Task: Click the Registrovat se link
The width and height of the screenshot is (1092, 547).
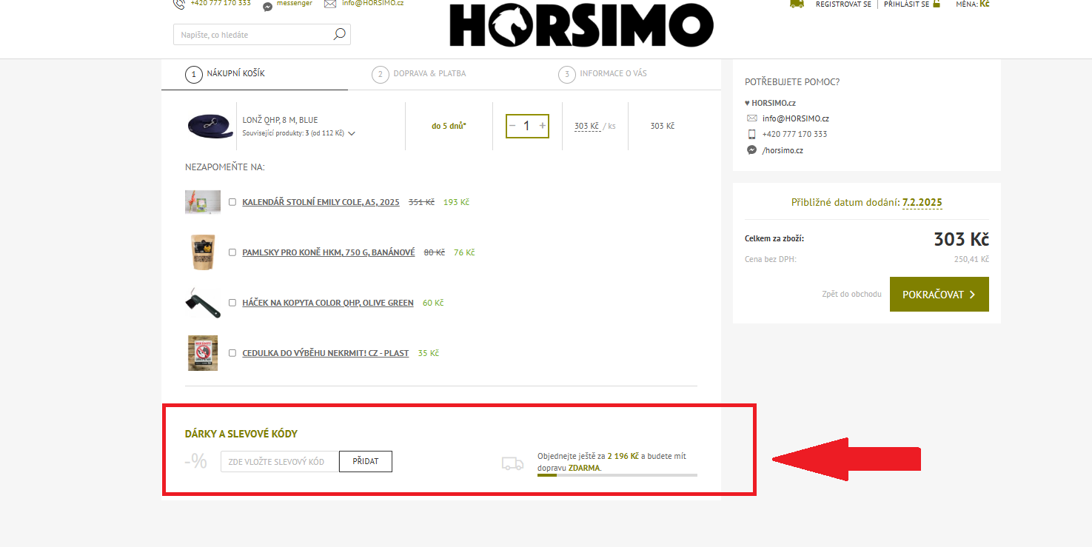Action: 843,4
